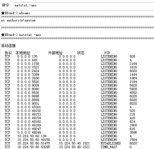Click the PID value 1444
Image resolution: width=154 pixels, height=149 pixels.
[133, 74]
